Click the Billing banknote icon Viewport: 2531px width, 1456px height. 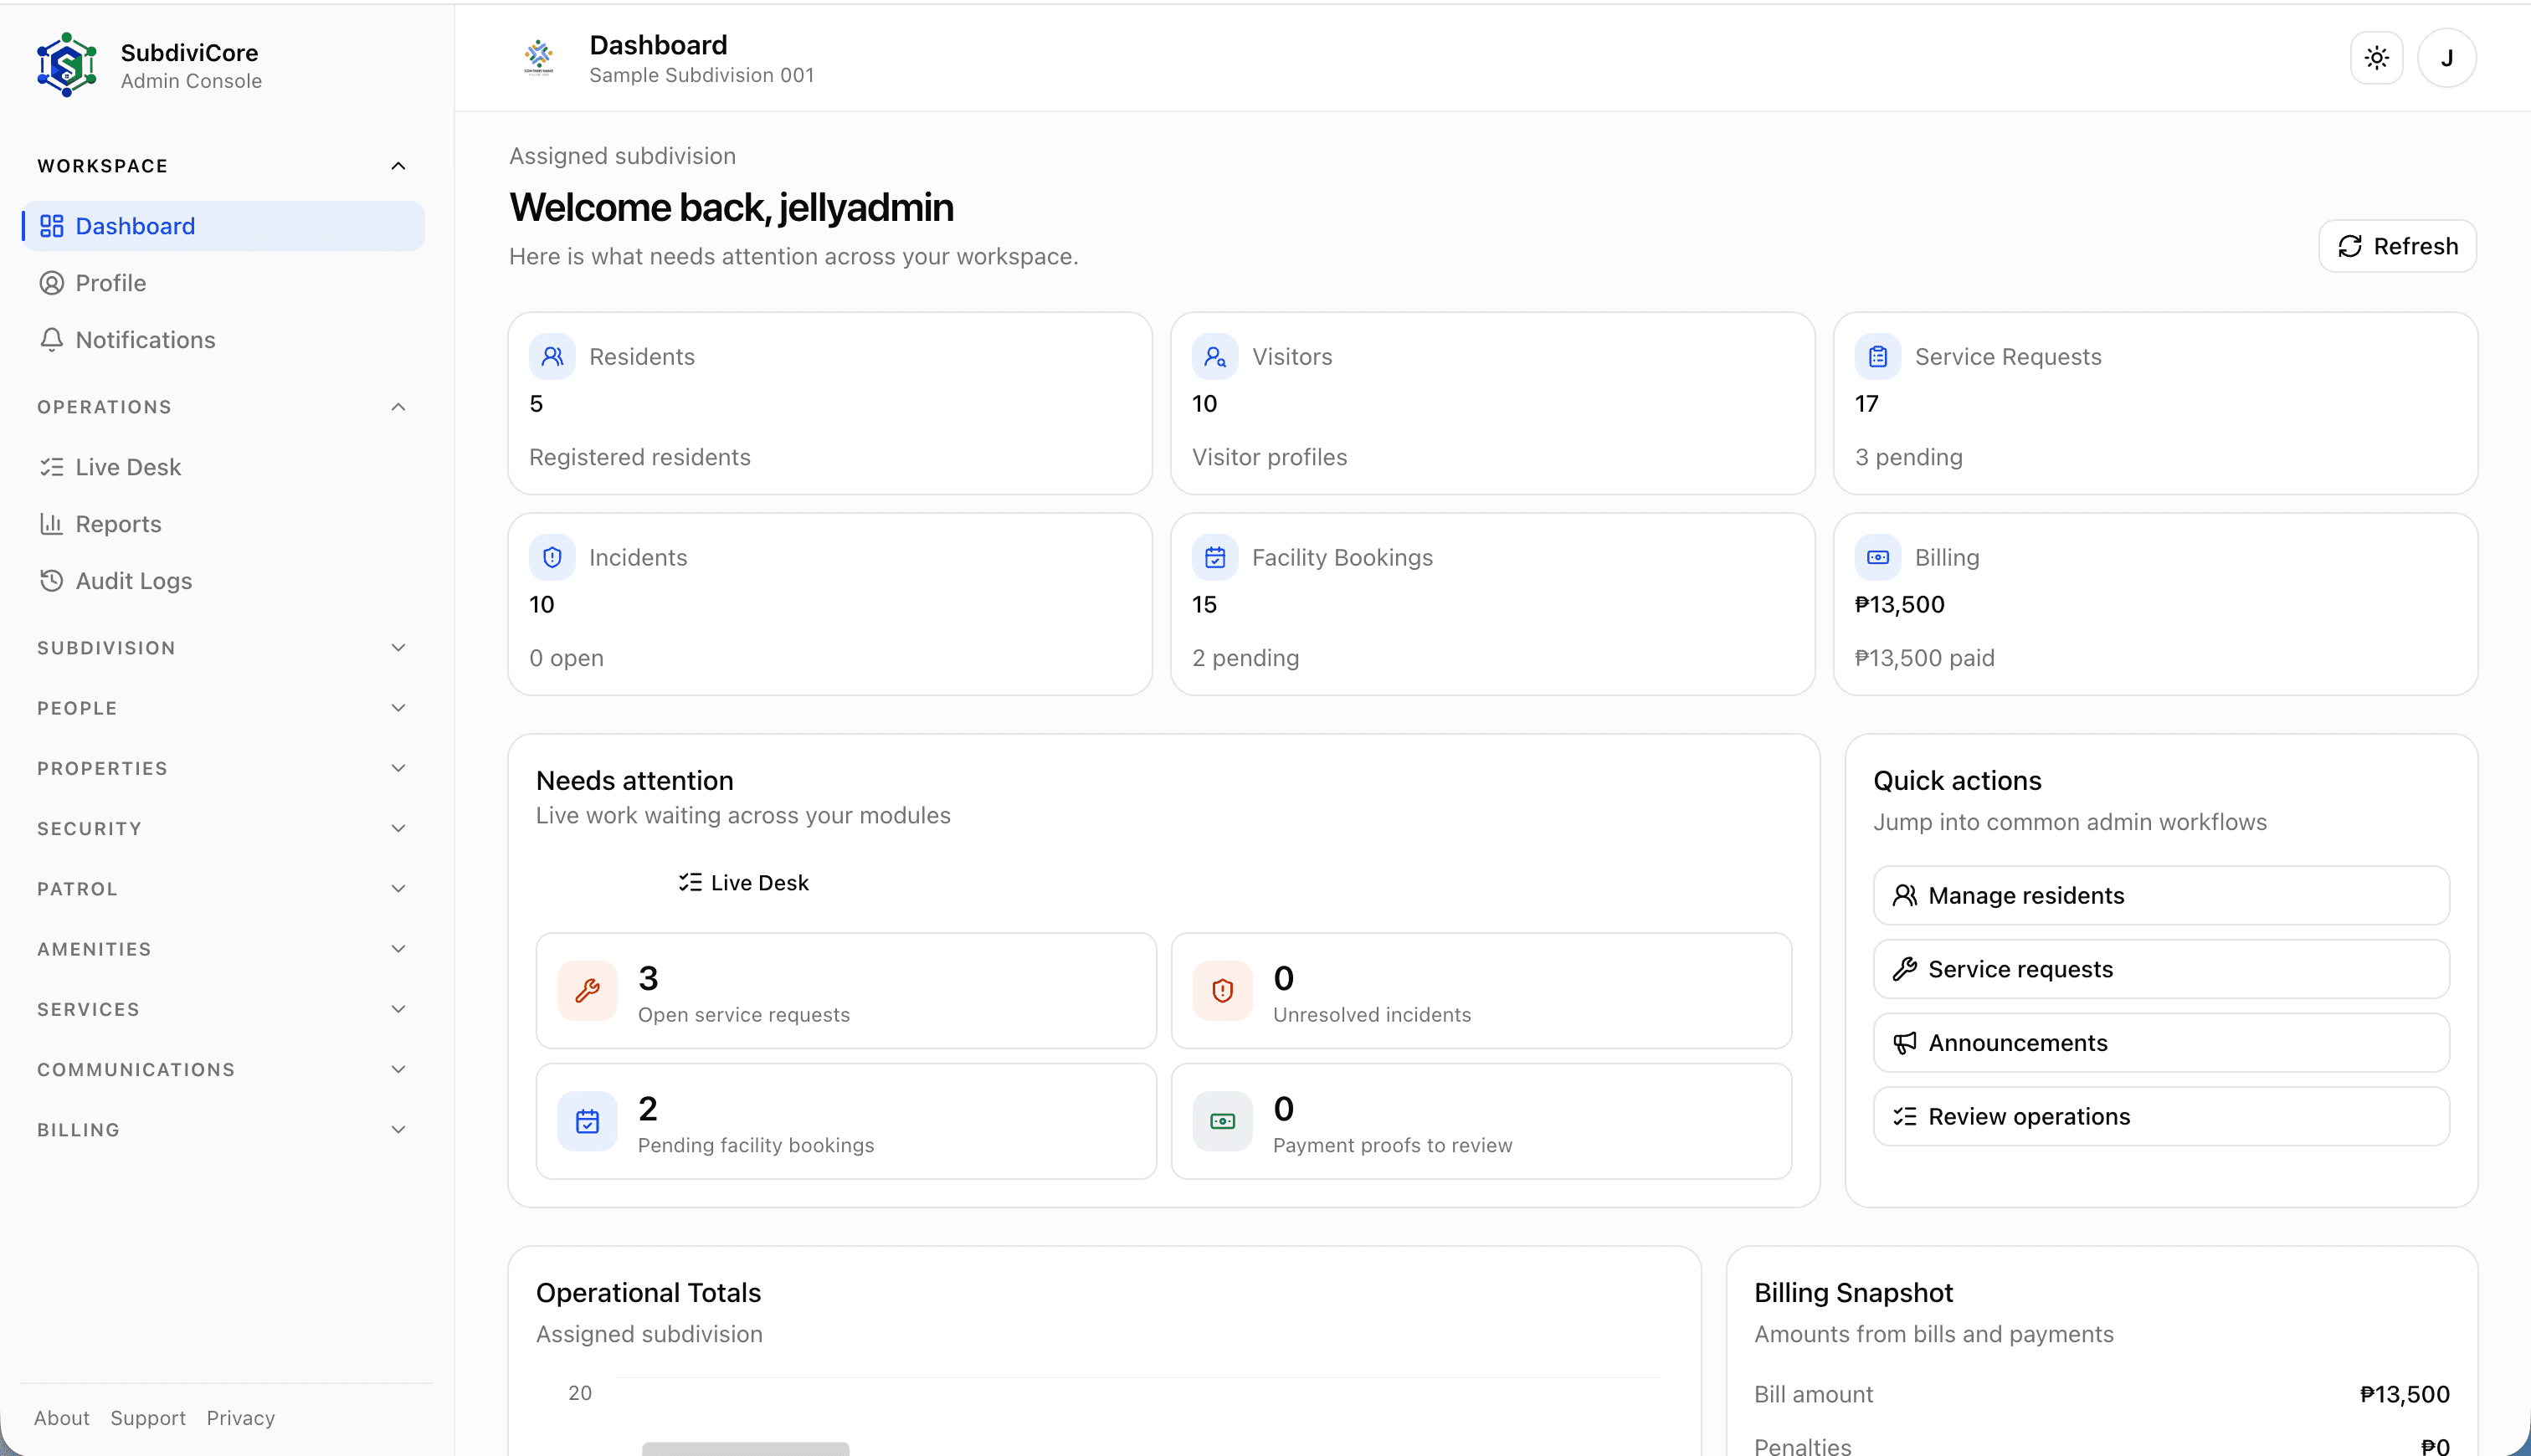1878,557
